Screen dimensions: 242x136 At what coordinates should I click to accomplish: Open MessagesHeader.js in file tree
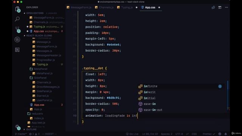49,56
